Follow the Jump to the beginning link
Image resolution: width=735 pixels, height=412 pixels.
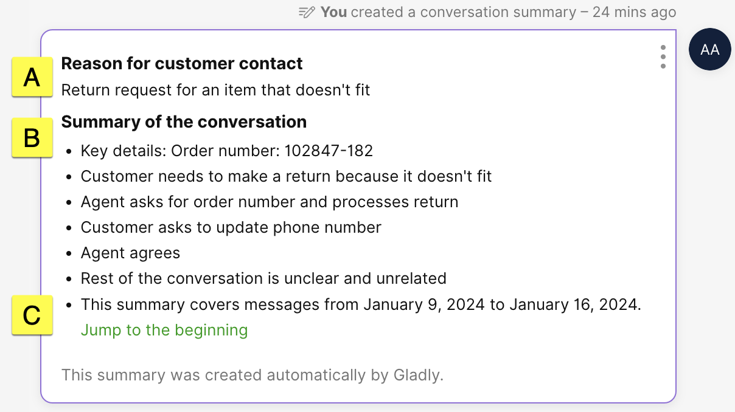pyautogui.click(x=164, y=330)
